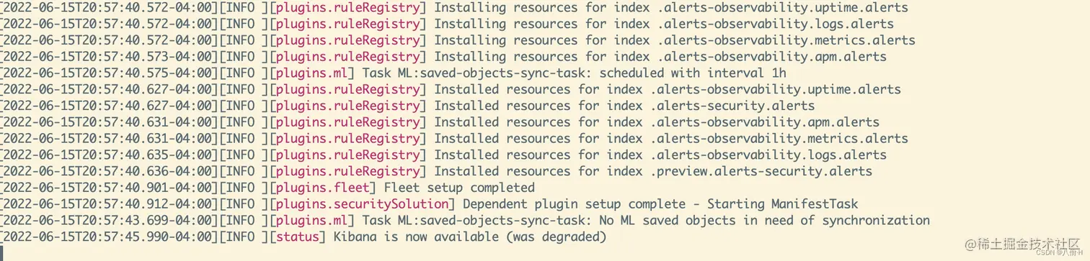Click '.alerts-security.alerts' in the 40.627 Installed line
The height and width of the screenshot is (261, 1090).
(x=732, y=106)
